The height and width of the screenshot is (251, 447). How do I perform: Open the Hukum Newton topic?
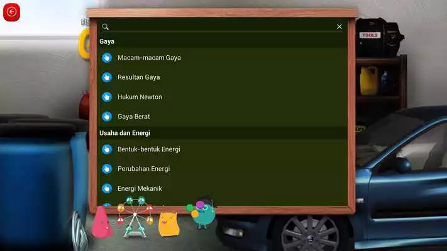(140, 97)
